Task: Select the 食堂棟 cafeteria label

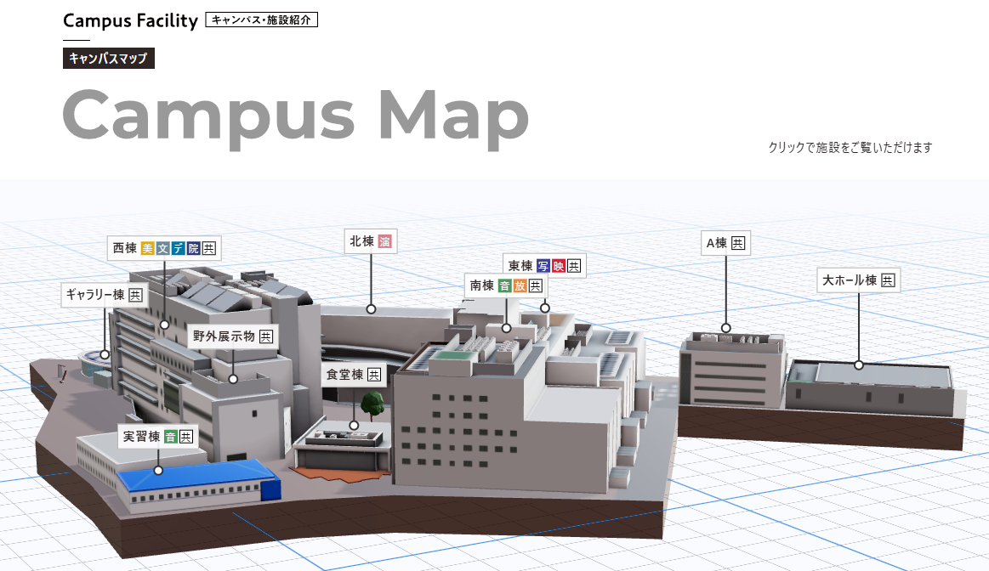Action: [x=354, y=375]
